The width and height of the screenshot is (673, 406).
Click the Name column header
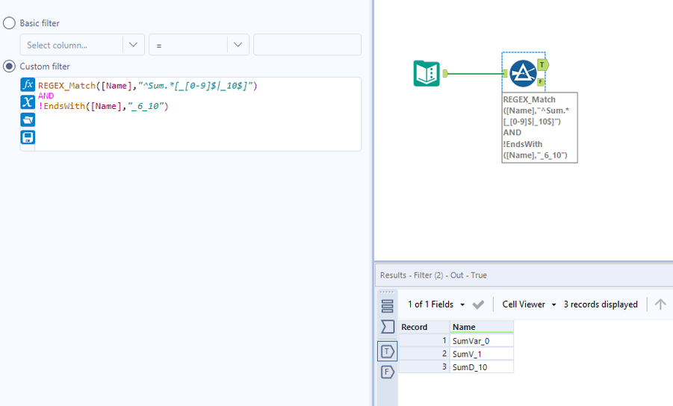482,327
